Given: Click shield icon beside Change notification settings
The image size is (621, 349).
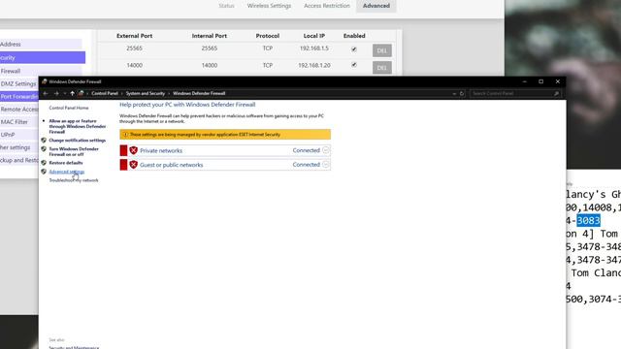Looking at the screenshot, I should pyautogui.click(x=44, y=140).
